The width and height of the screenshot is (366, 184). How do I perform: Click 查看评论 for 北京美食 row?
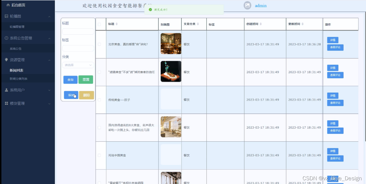click(335, 48)
